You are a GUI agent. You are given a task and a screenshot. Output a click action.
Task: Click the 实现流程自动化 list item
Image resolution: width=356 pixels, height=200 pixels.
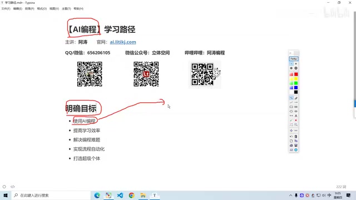click(x=89, y=149)
